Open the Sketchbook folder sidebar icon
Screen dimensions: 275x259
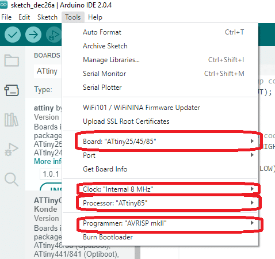click(12, 60)
